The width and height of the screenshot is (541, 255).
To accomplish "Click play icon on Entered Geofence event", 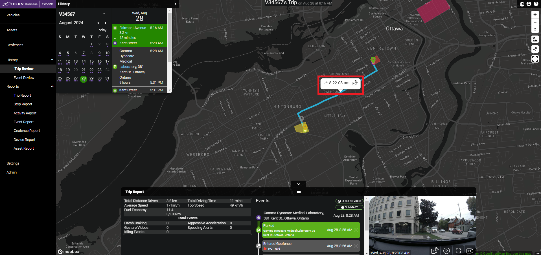I will click(x=356, y=246).
